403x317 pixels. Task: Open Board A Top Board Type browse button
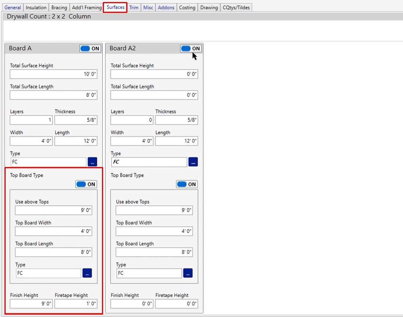pyautogui.click(x=87, y=273)
